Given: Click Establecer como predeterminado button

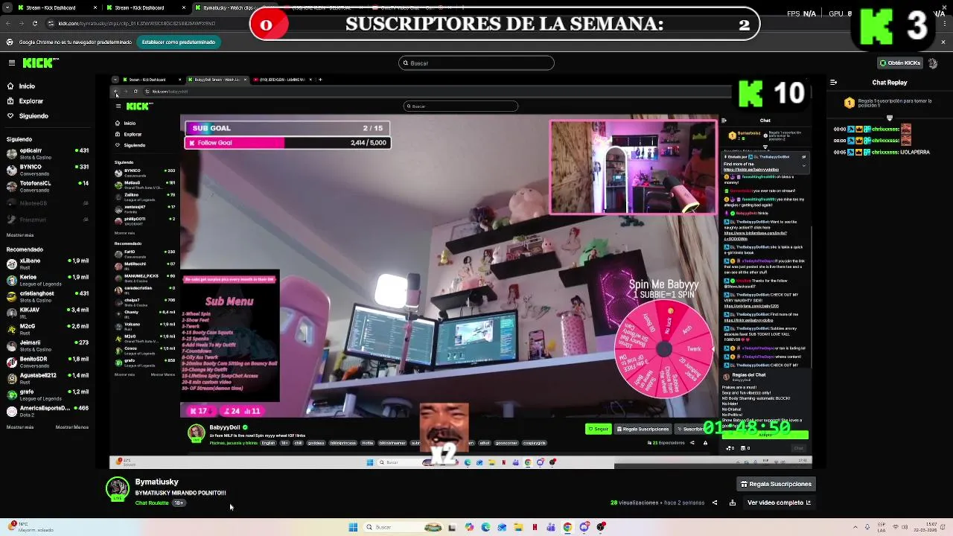Looking at the screenshot, I should [179, 42].
